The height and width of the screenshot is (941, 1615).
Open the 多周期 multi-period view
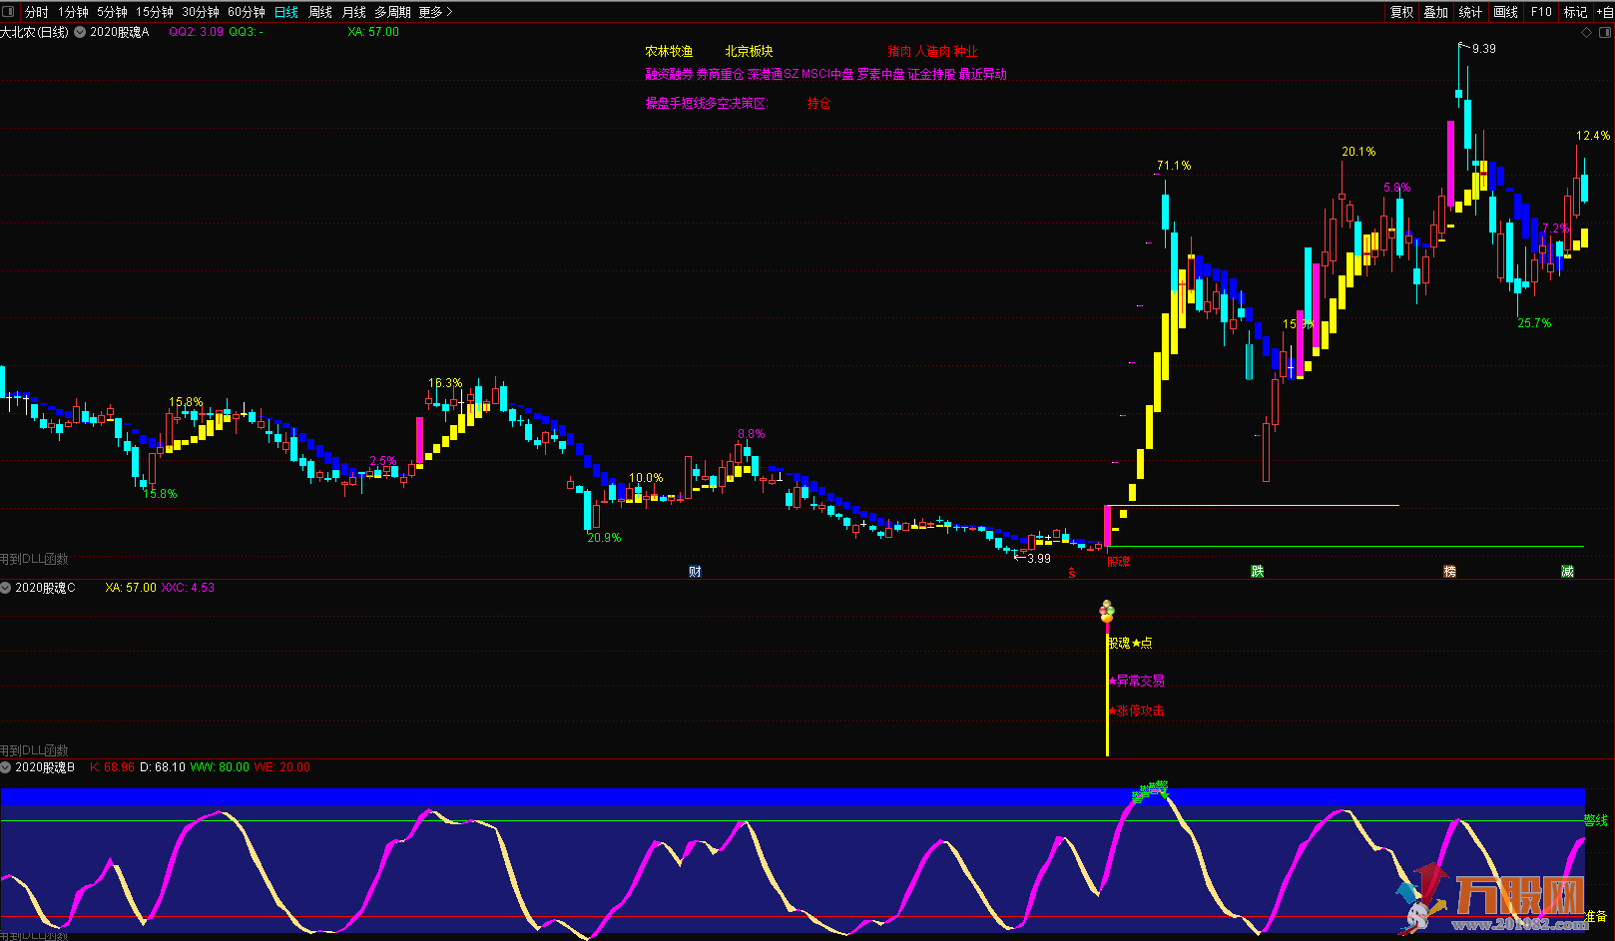(x=393, y=12)
